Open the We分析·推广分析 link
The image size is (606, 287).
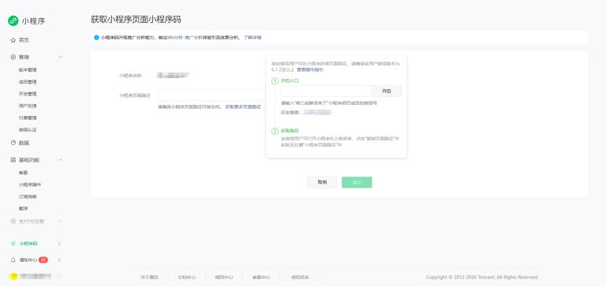coord(185,38)
